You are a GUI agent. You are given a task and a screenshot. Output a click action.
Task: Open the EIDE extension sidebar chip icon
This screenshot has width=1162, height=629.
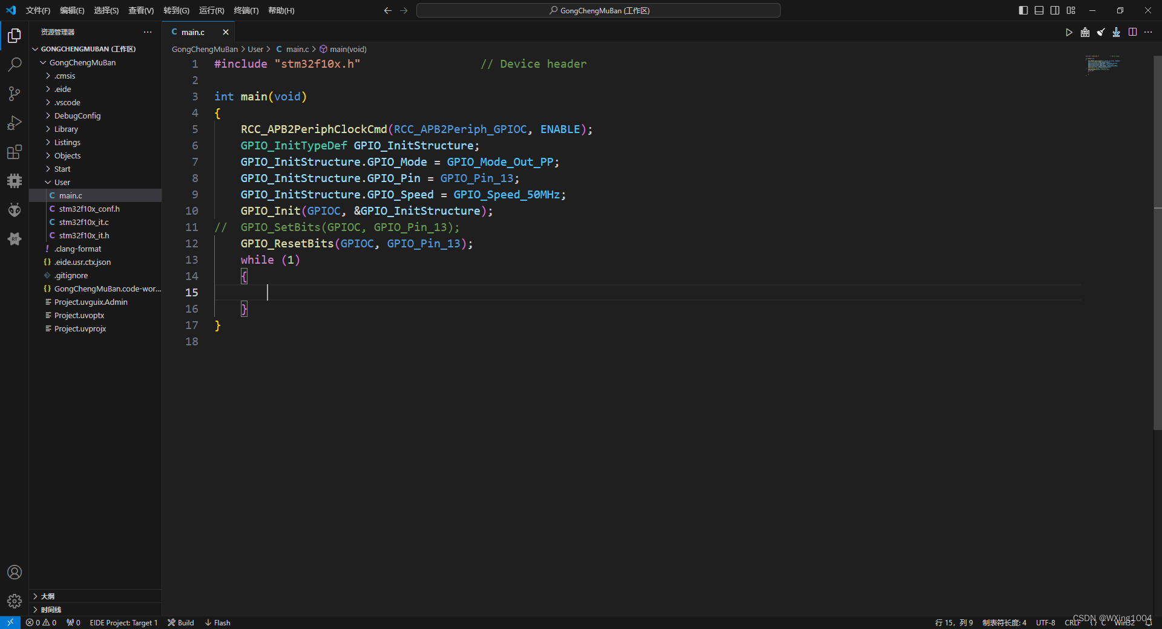click(15, 181)
